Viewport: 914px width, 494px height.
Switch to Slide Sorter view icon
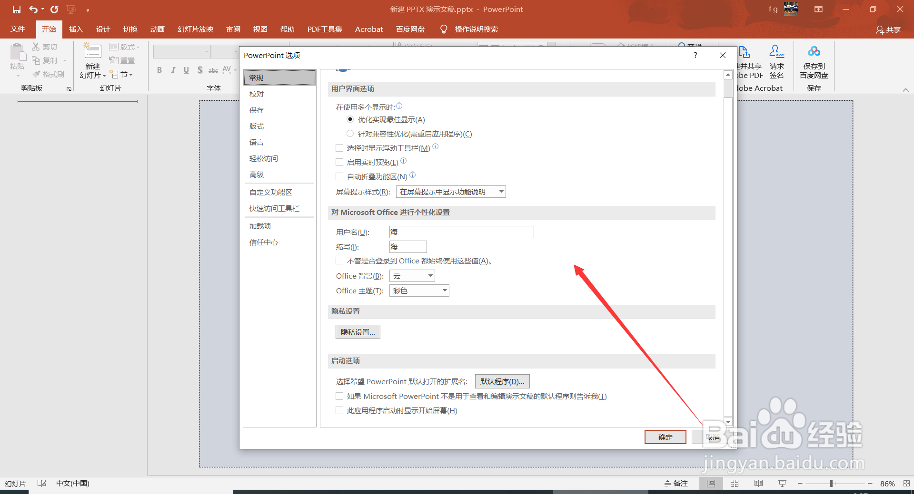735,483
